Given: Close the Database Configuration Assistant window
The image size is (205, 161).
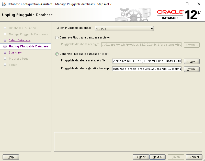Looking at the screenshot, I should tap(199, 4).
